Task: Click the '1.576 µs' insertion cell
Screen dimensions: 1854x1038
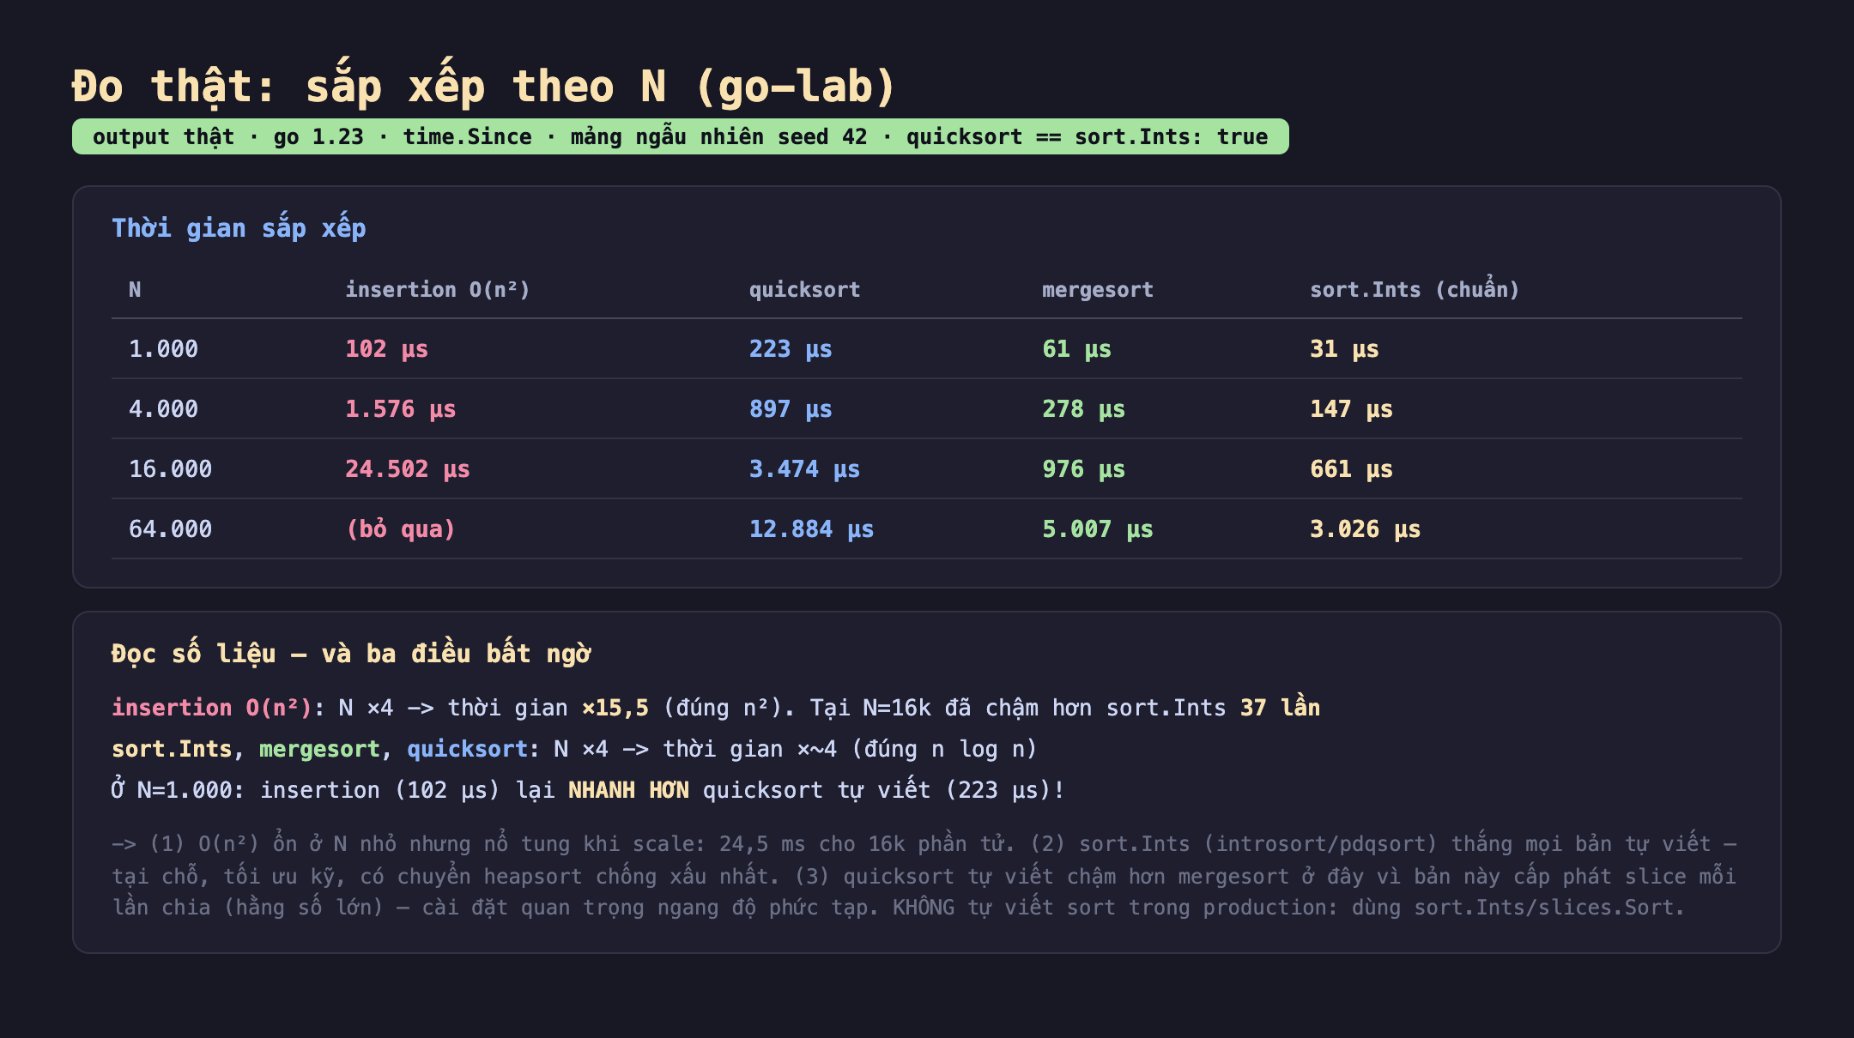Action: tap(400, 409)
